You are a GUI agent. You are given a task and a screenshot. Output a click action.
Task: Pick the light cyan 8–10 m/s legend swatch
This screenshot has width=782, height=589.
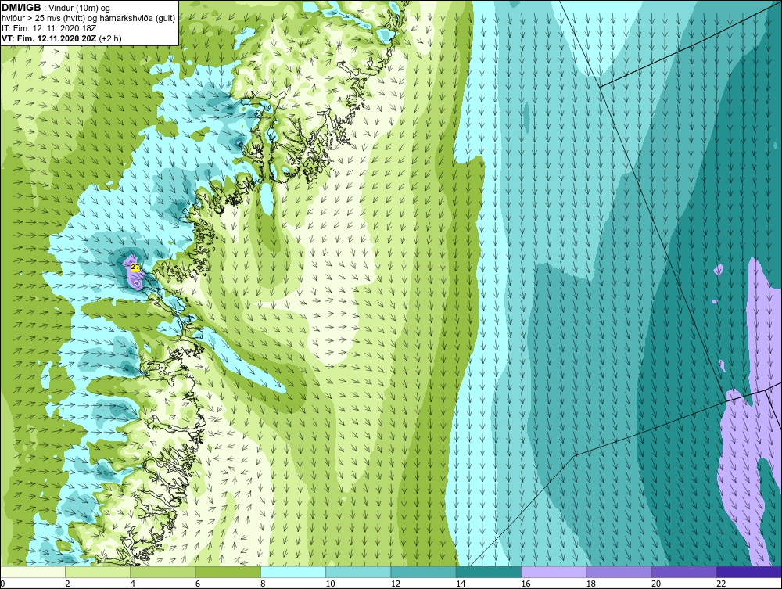[x=293, y=572]
